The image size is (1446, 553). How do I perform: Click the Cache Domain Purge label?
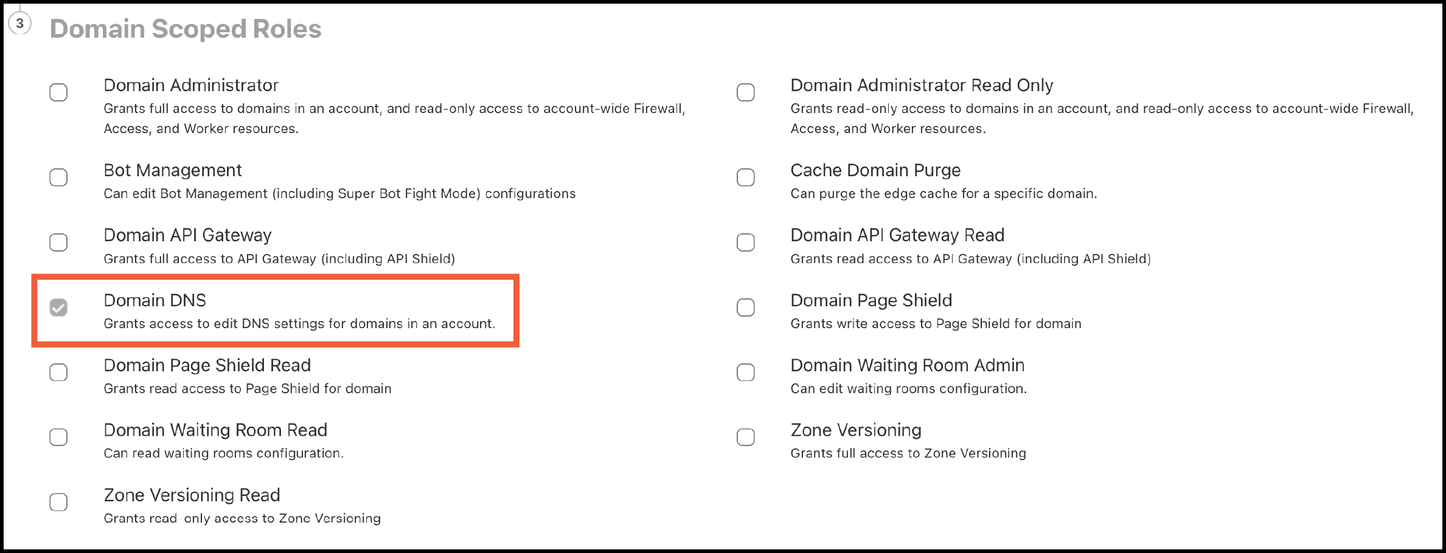[x=875, y=170]
